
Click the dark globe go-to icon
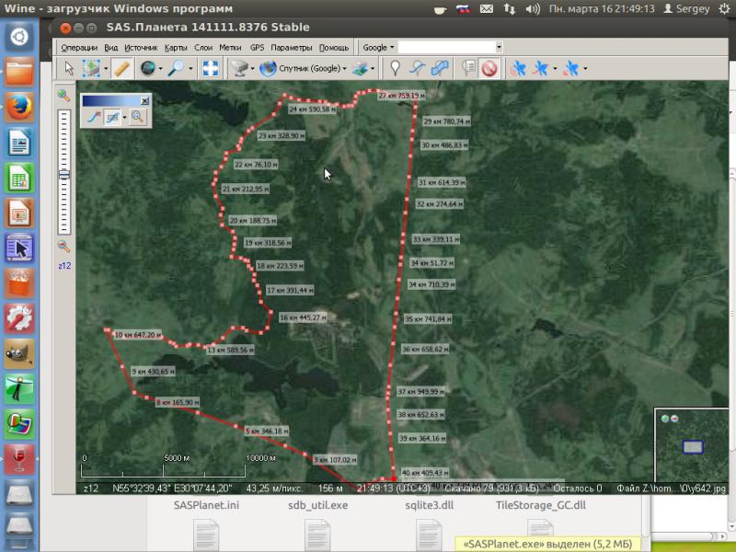[x=148, y=68]
